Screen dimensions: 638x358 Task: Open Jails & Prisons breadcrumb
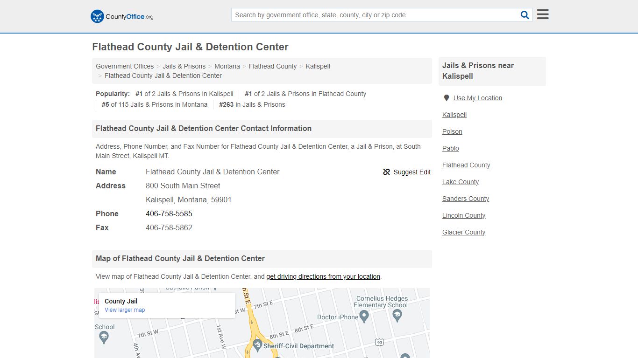coord(184,66)
